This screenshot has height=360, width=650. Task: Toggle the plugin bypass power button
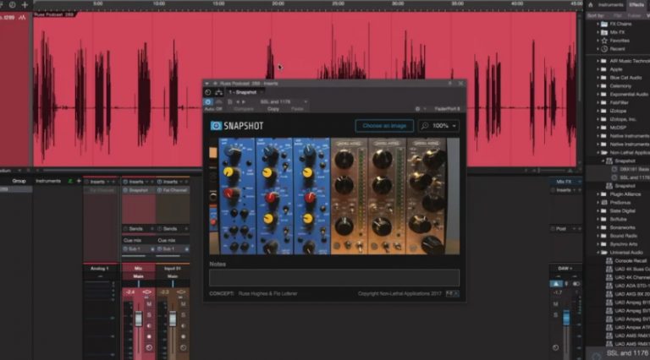[x=207, y=101]
